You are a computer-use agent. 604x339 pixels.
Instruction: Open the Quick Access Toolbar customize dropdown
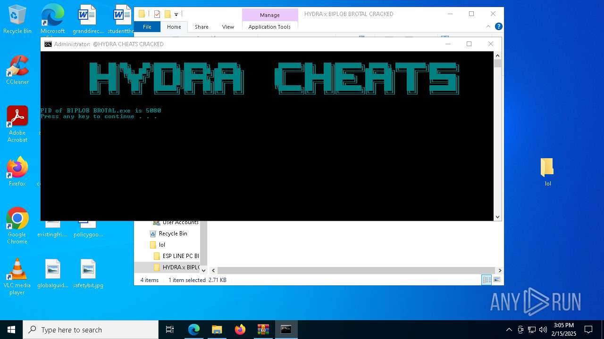176,14
